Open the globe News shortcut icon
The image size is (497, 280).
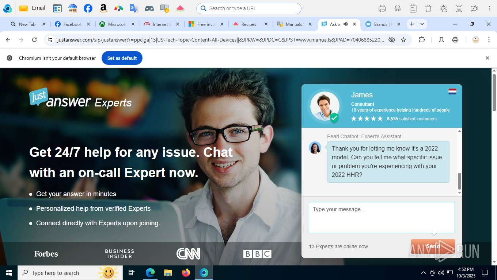coord(73,8)
